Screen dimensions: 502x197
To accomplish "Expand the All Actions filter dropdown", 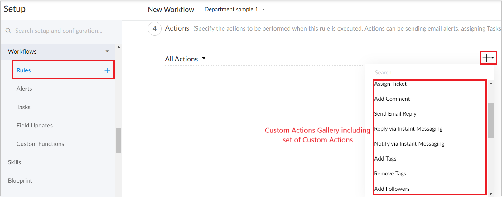I will 204,58.
